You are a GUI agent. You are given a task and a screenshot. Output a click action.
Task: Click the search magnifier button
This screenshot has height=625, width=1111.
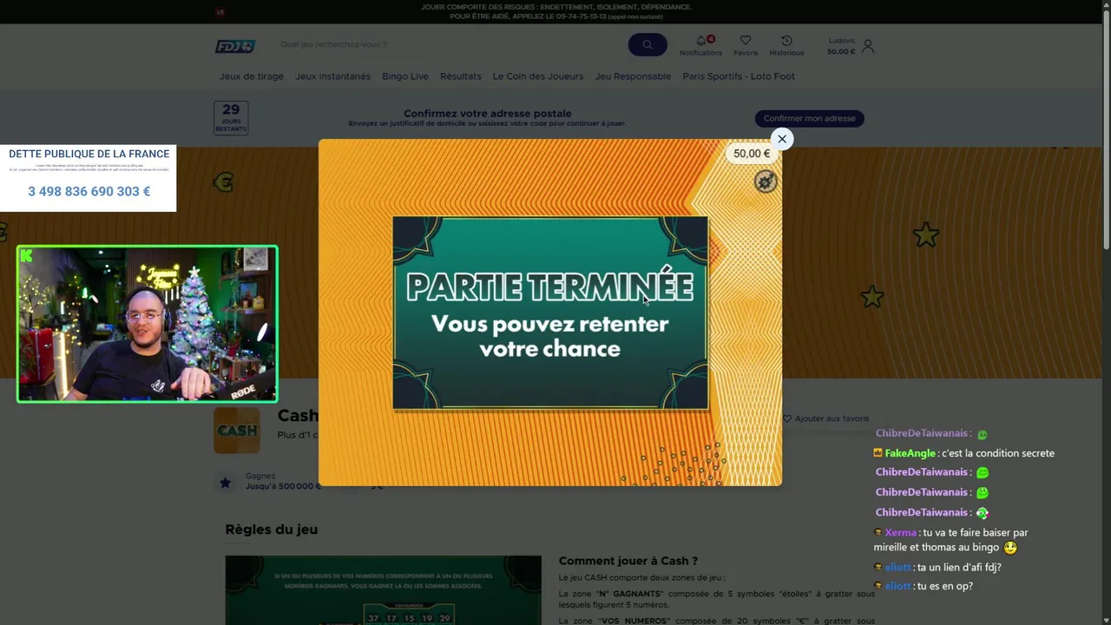click(x=648, y=44)
